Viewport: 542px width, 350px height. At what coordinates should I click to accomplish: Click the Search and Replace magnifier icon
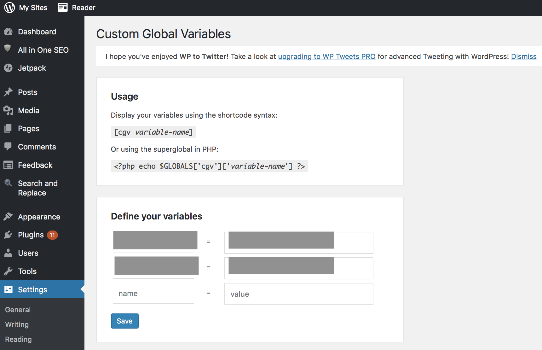(x=8, y=183)
